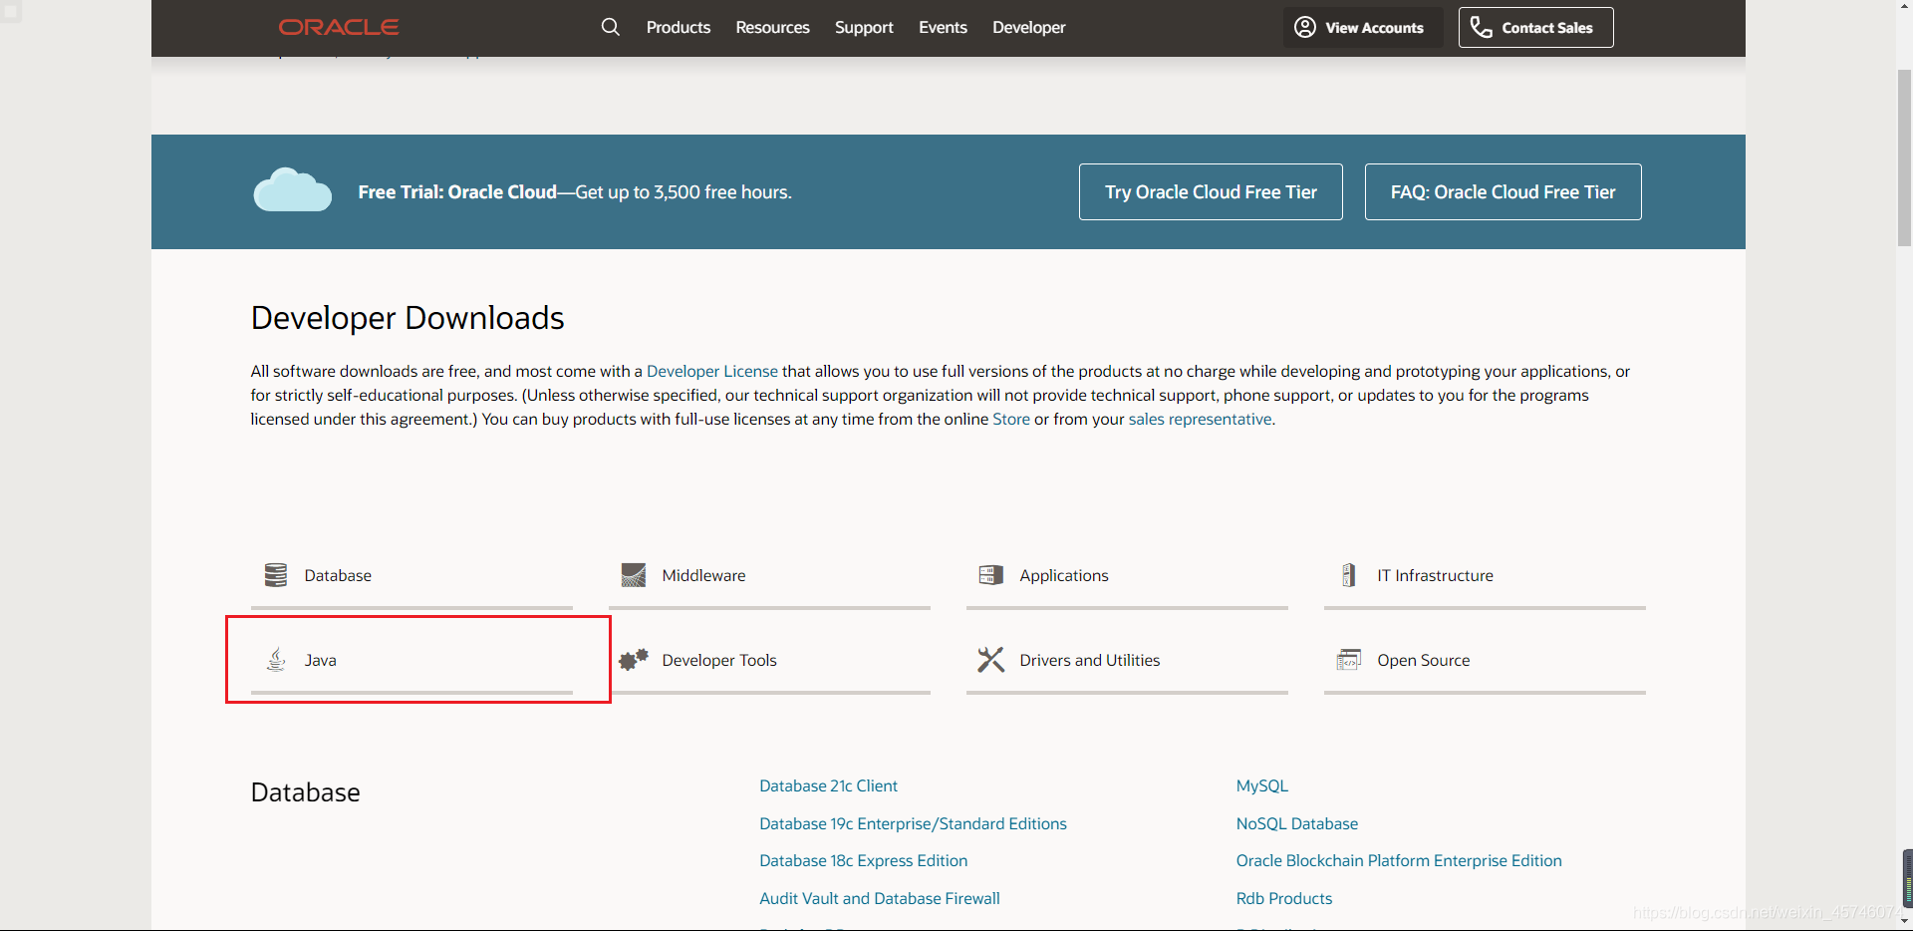Click Try Oracle Cloud Free Tier button
Viewport: 1913px width, 931px height.
click(1211, 191)
